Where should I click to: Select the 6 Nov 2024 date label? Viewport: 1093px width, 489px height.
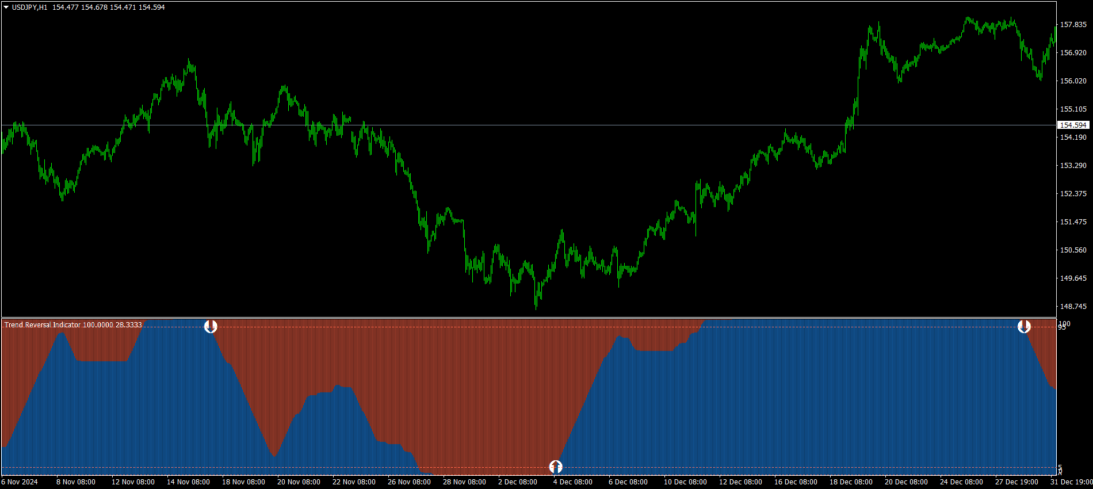coord(20,482)
